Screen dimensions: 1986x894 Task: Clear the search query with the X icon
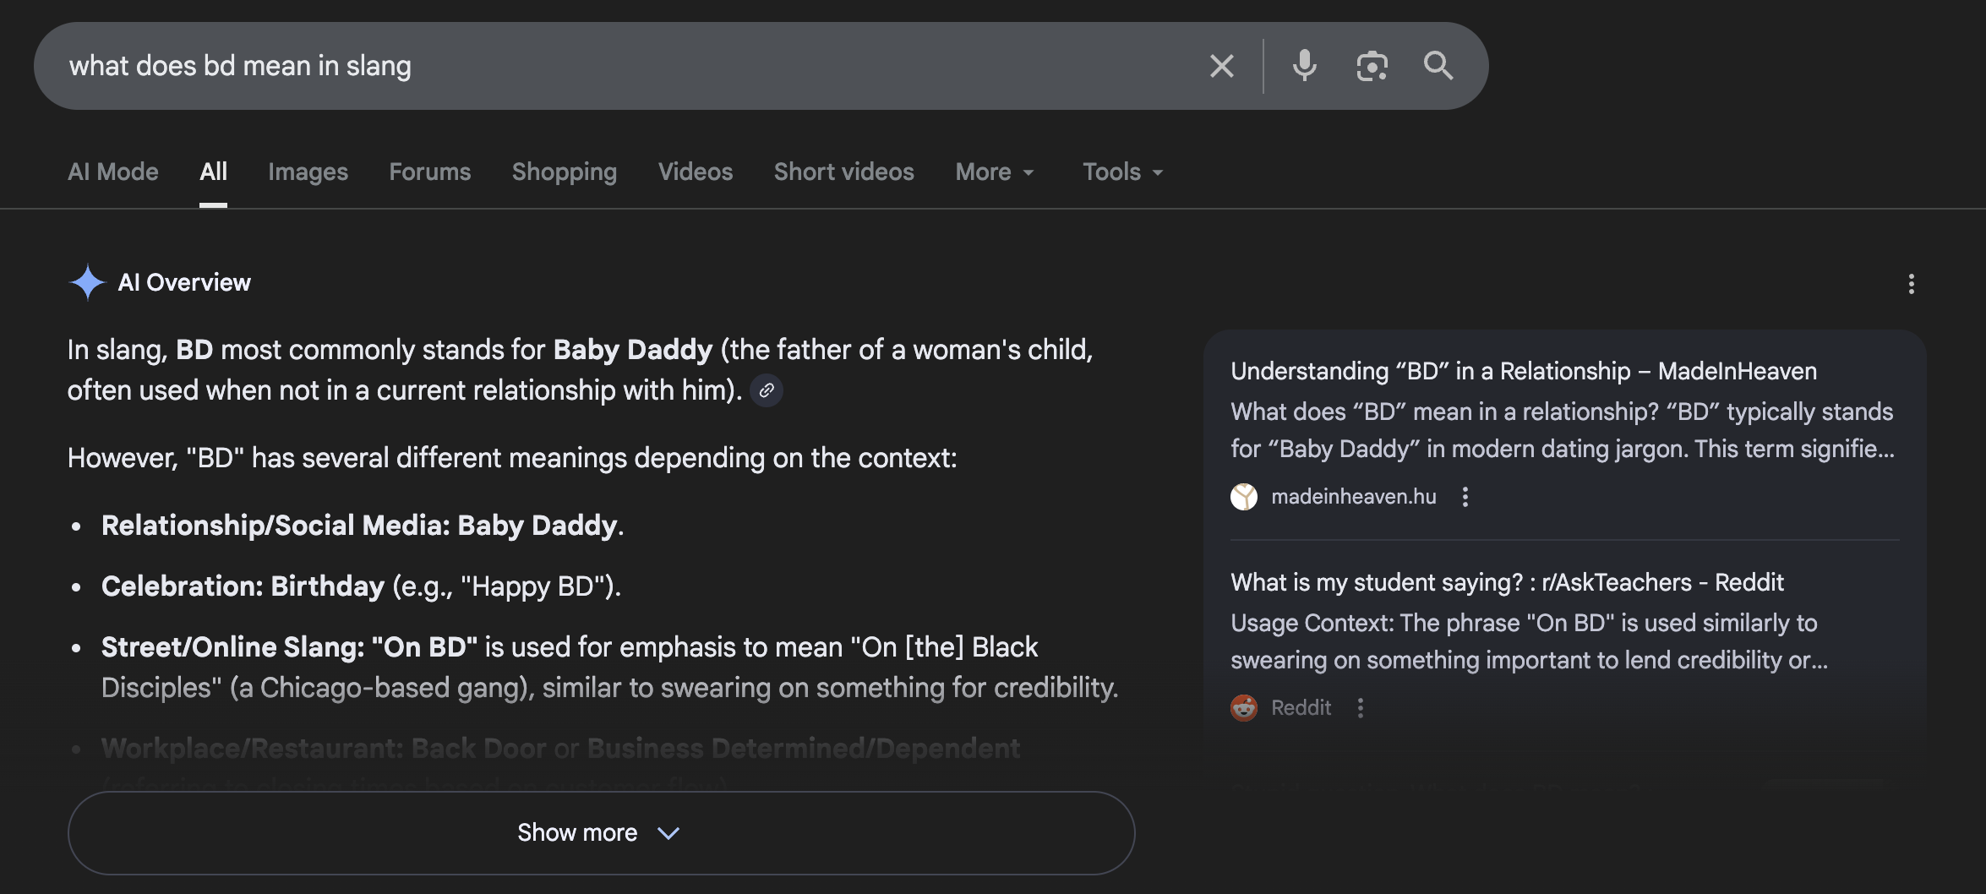coord(1221,66)
